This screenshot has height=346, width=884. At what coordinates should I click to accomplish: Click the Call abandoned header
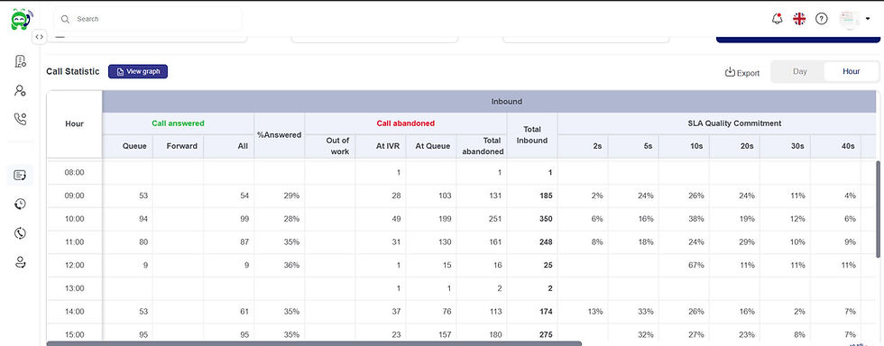(406, 123)
